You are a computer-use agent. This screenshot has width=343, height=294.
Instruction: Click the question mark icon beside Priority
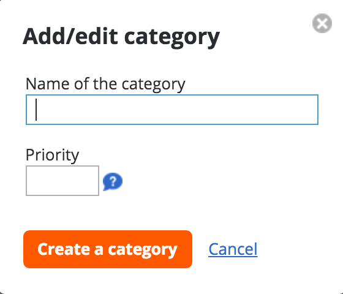113,181
